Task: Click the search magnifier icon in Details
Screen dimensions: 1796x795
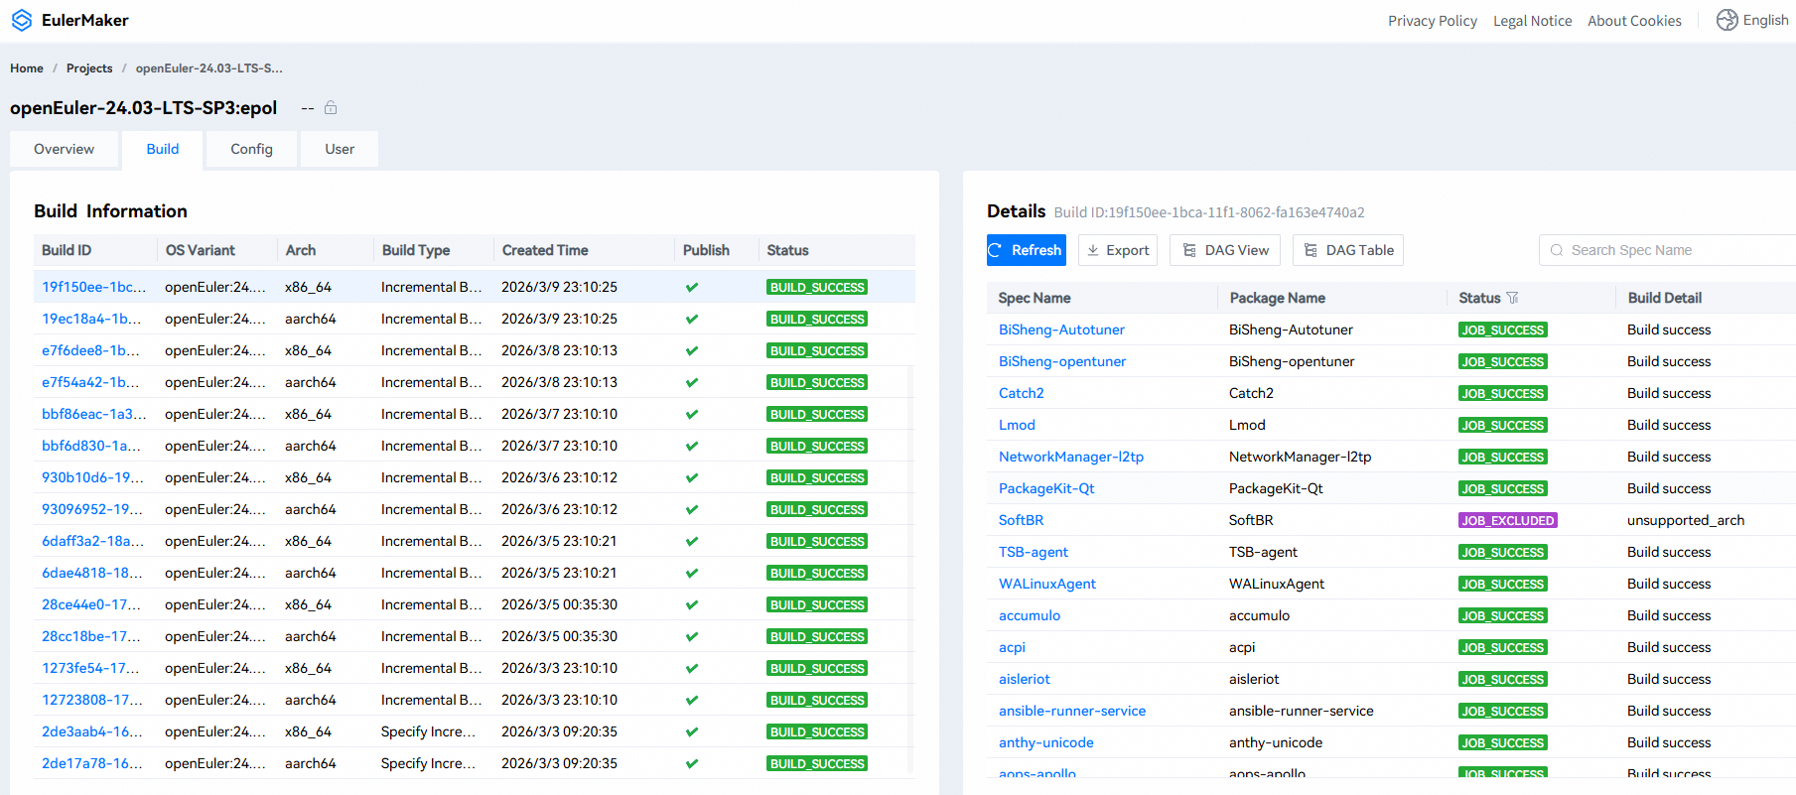Action: point(1557,250)
